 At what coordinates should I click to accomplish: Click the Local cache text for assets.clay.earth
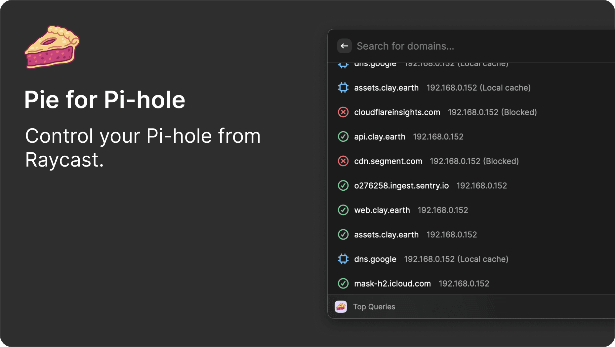coord(505,88)
